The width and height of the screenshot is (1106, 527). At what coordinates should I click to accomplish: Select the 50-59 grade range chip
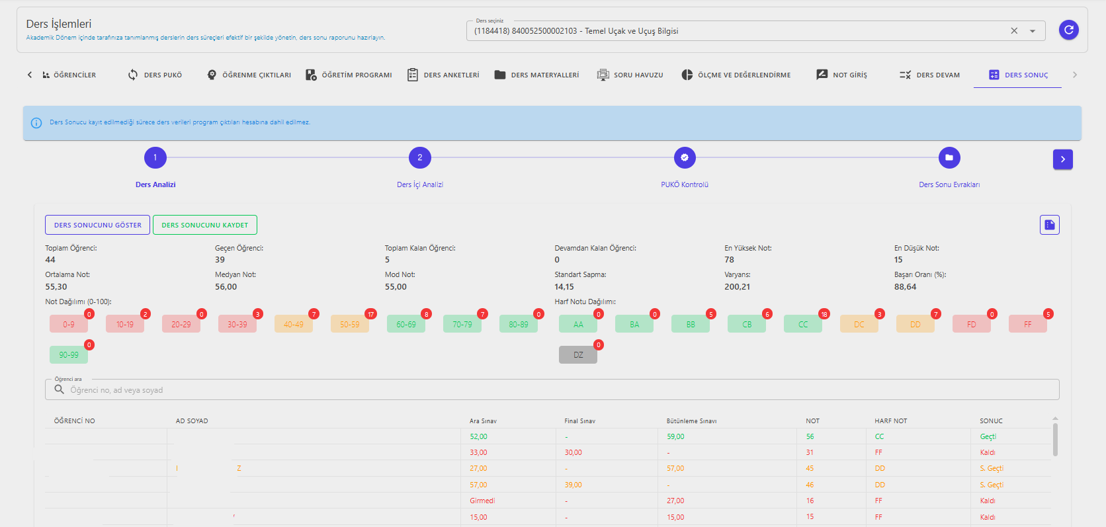[350, 324]
